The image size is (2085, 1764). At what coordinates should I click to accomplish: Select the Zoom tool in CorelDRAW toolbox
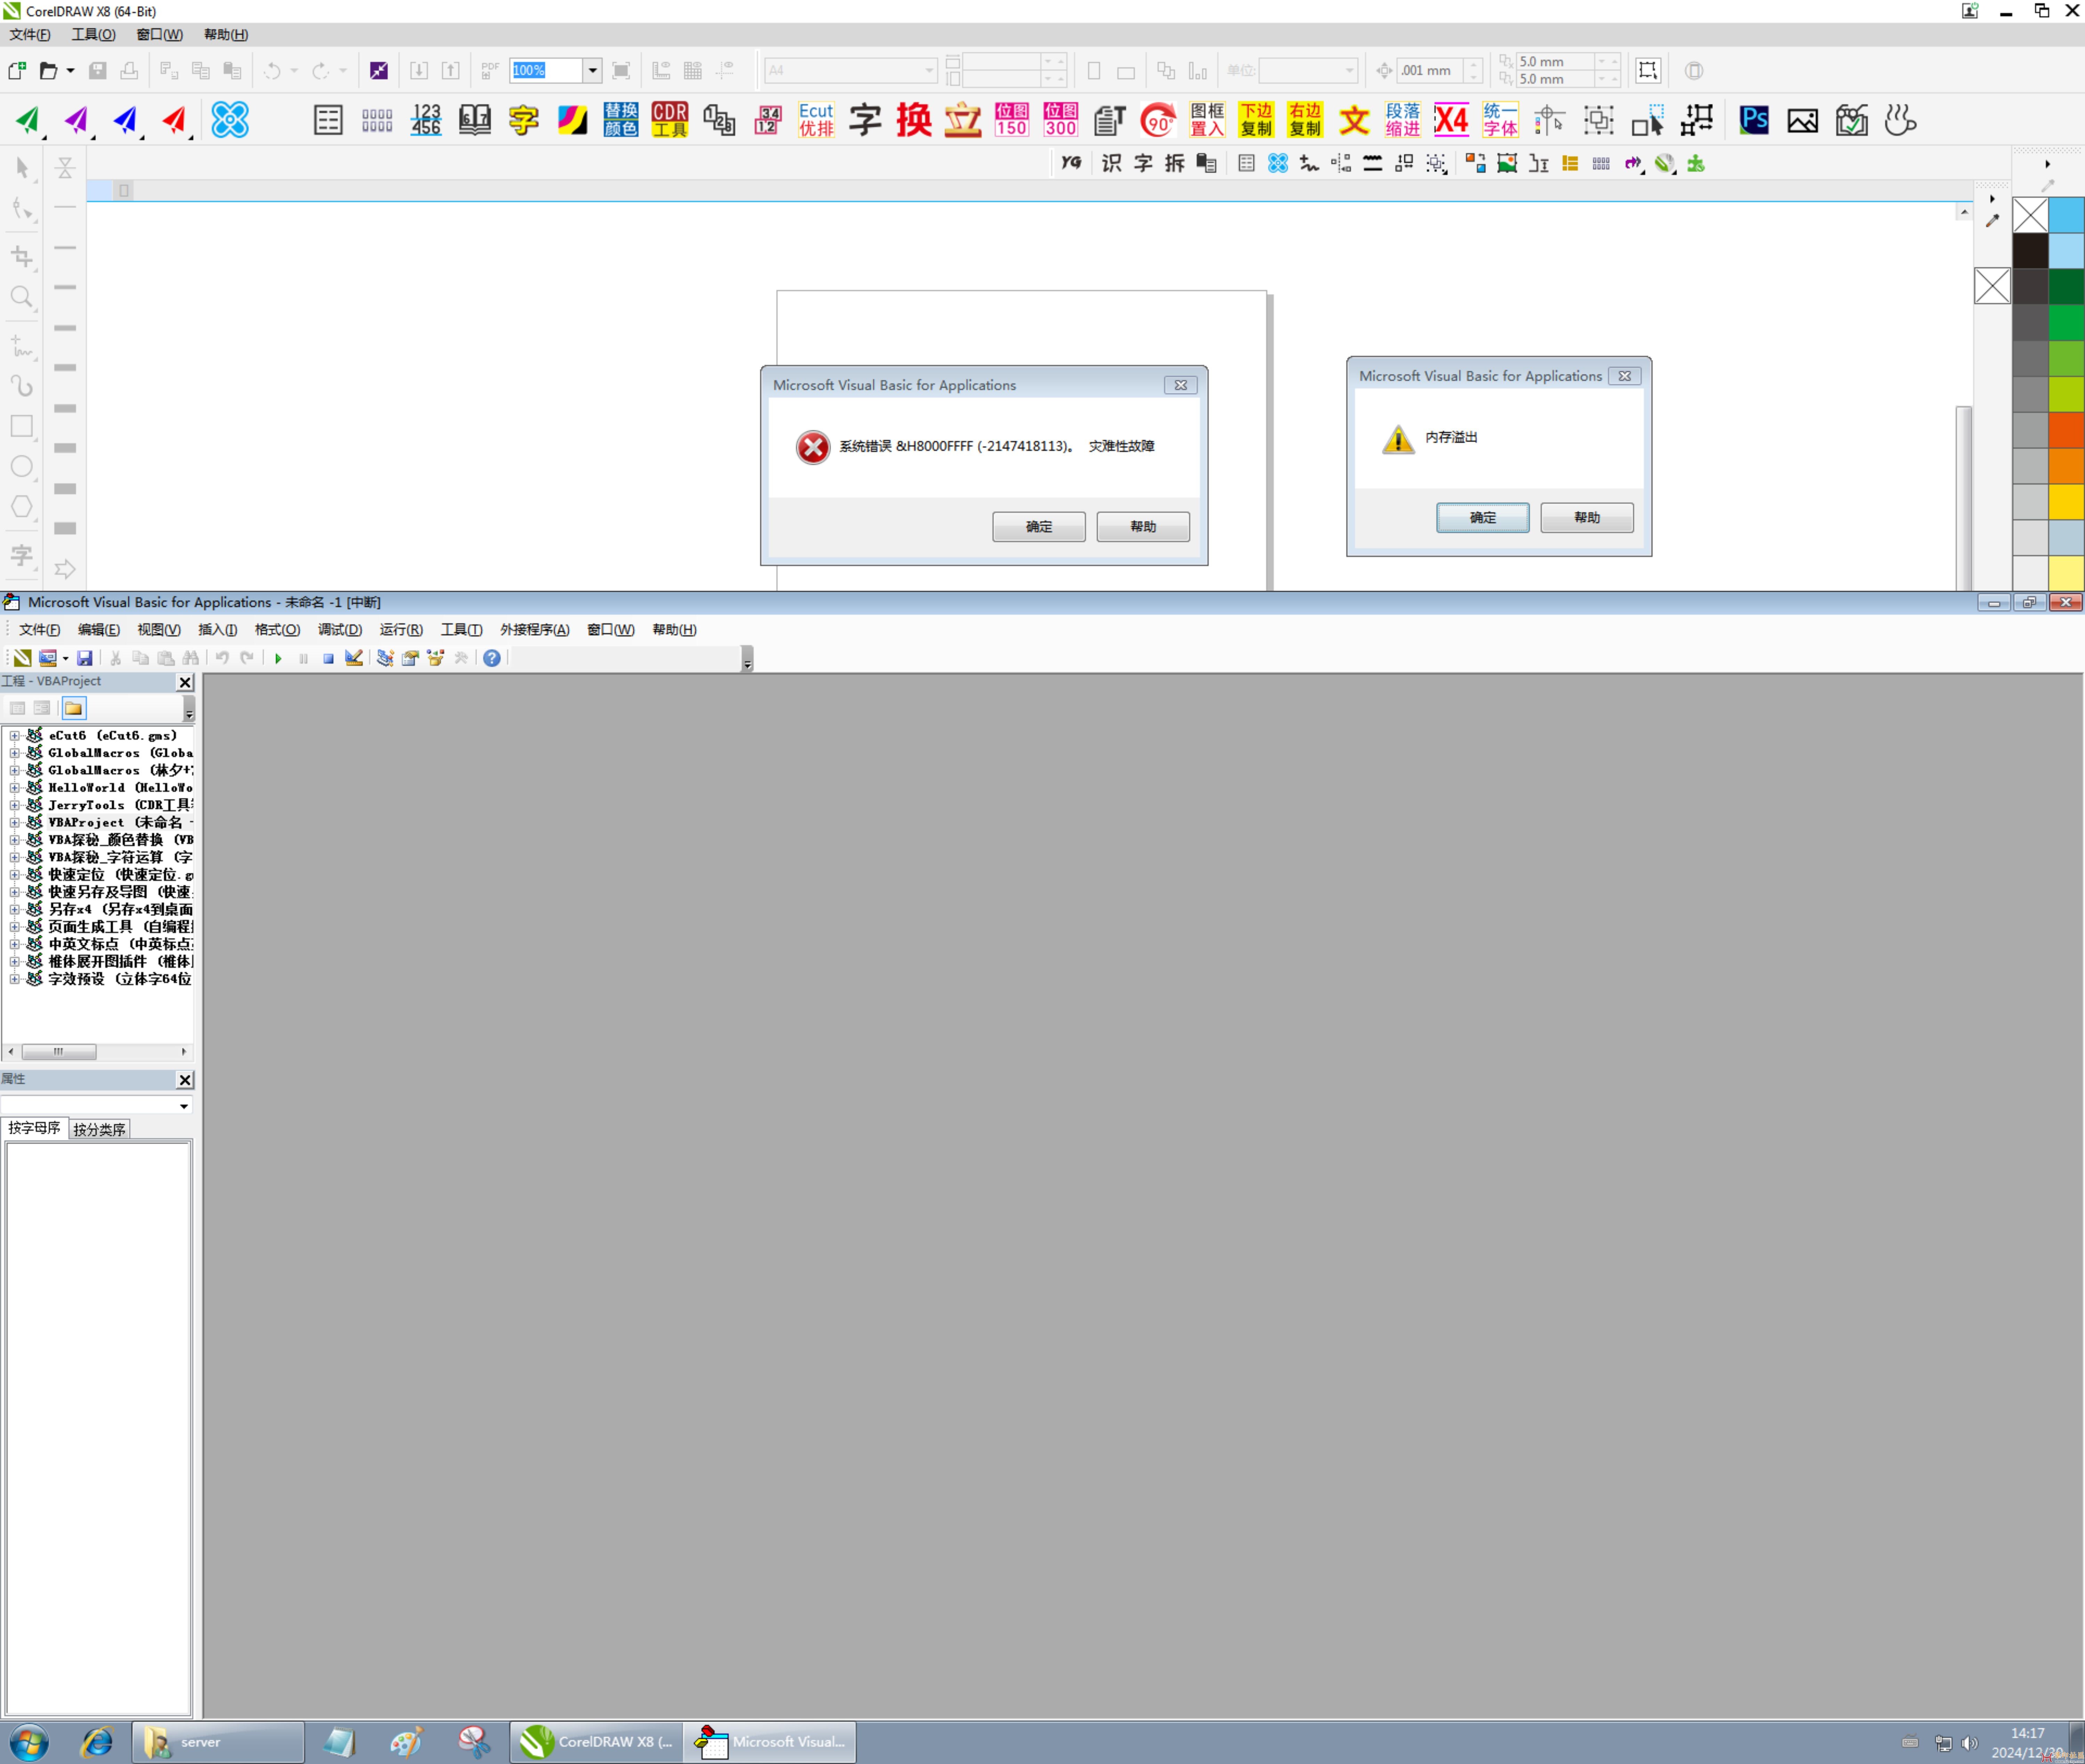[x=22, y=297]
